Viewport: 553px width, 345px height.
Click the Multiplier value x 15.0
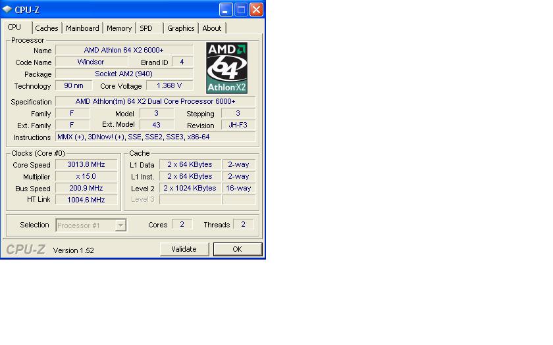86,176
